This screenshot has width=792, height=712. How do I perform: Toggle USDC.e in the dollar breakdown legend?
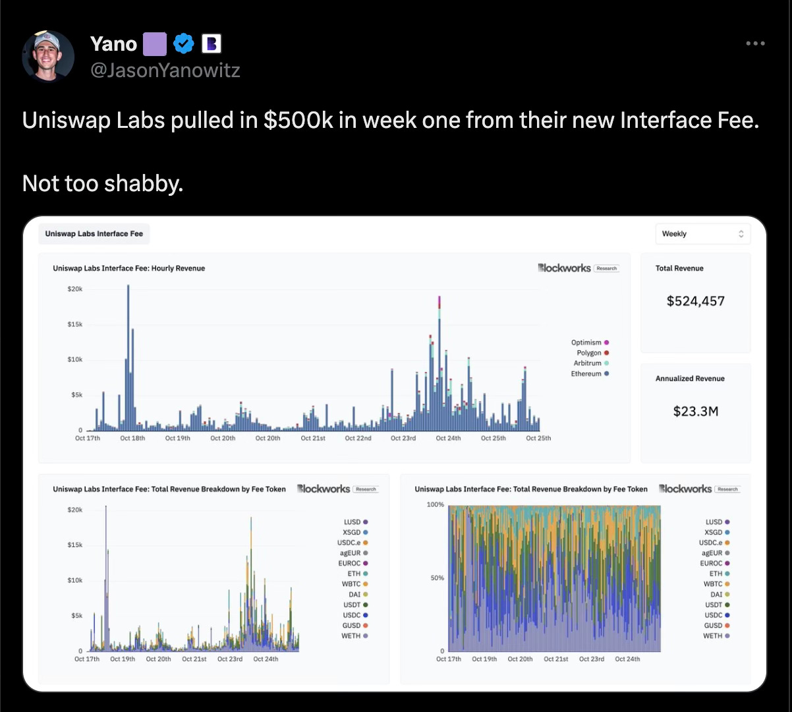point(353,543)
